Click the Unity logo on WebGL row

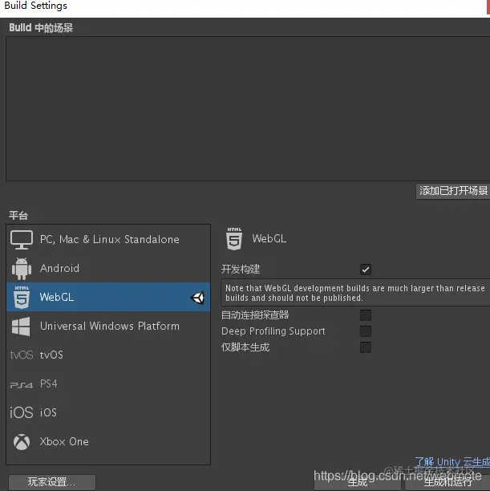198,298
